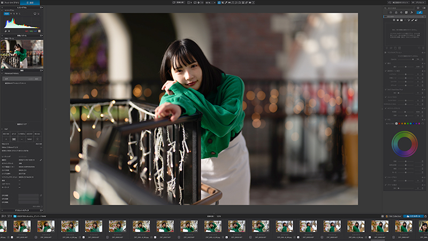The width and height of the screenshot is (428, 241).
Task: Select the first full filmstrip thumbnail
Action: (x=22, y=227)
